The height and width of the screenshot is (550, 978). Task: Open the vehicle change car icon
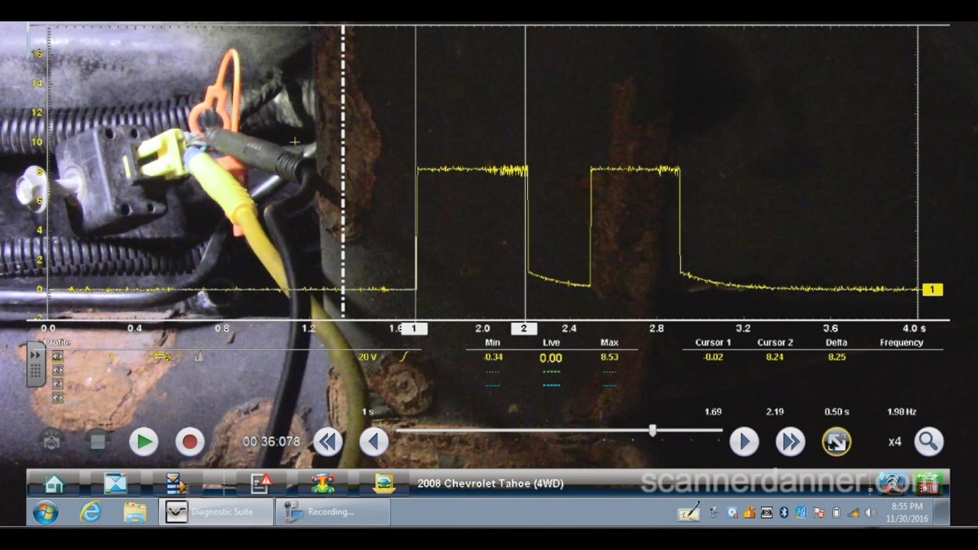(x=322, y=484)
